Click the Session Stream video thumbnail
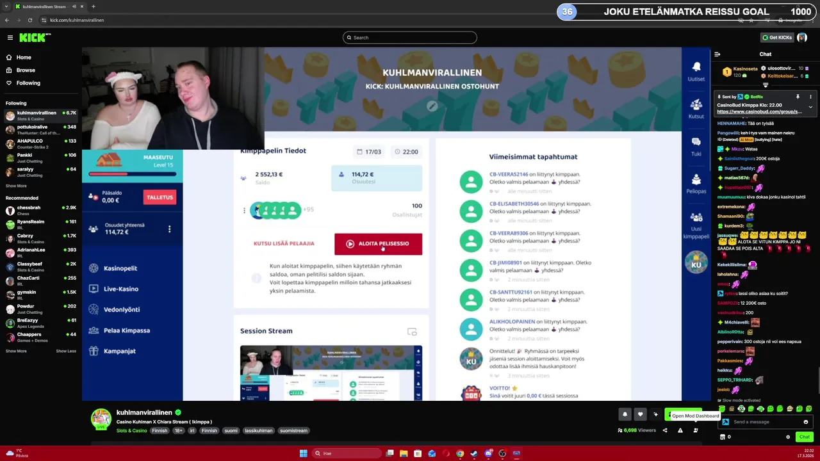Image resolution: width=820 pixels, height=461 pixels. 331,373
